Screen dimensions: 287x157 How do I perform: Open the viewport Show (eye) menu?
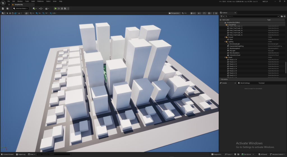pos(199,13)
